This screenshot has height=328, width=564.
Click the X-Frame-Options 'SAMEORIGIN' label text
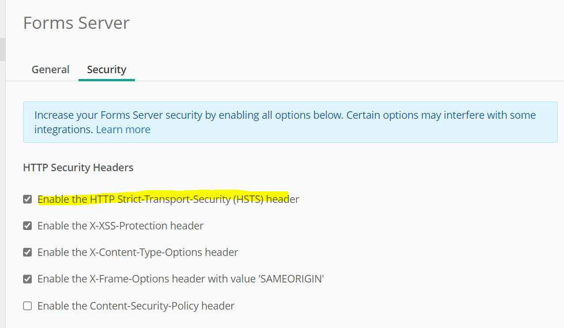pos(181,279)
